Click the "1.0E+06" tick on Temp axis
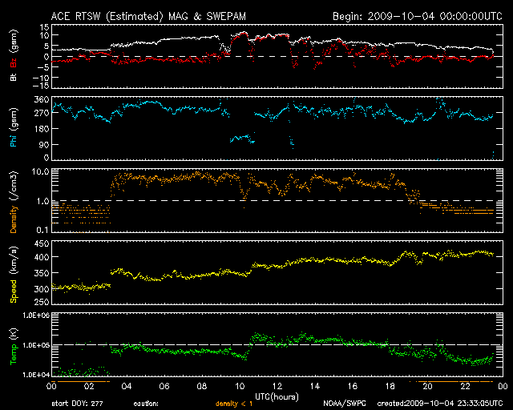This screenshot has width=513, height=410. (x=36, y=315)
